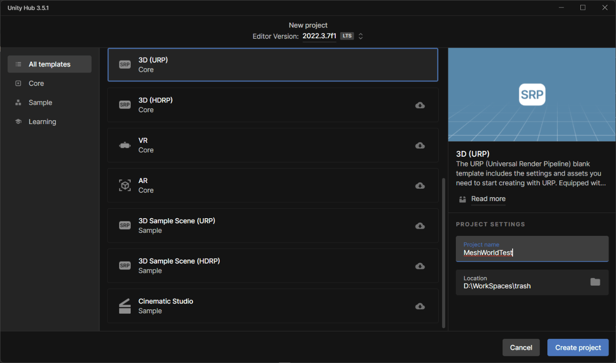Click the list icon beside All templates
The height and width of the screenshot is (363, 616).
(18, 64)
